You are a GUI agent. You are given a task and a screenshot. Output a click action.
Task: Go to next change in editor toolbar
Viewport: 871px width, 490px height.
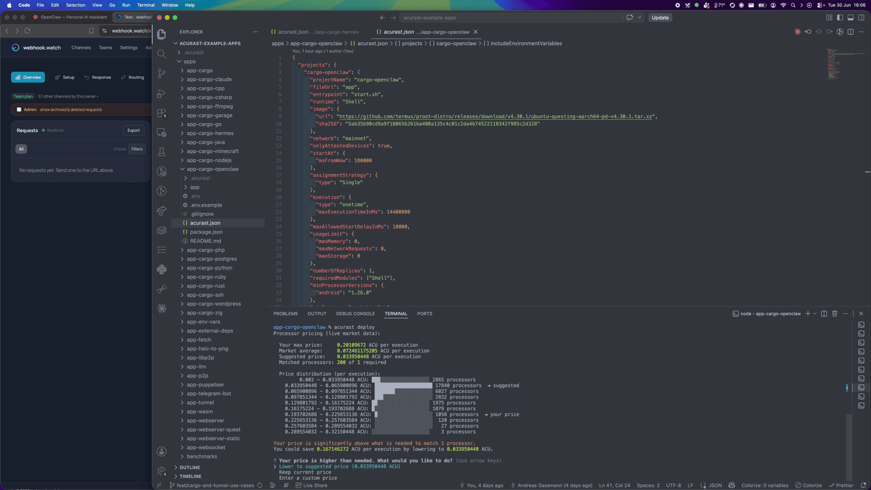tap(830, 32)
